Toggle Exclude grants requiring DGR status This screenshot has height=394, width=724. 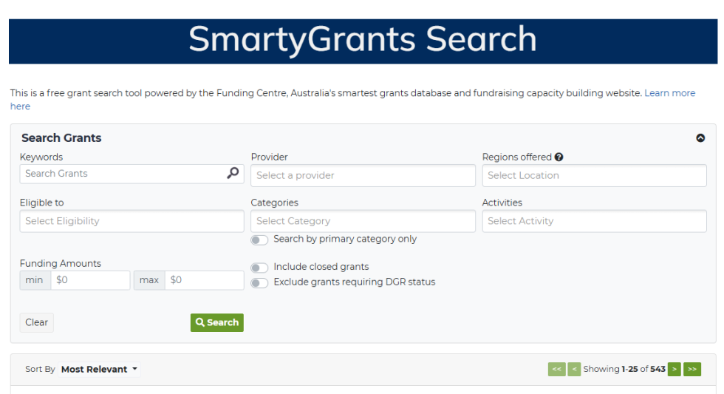tap(259, 282)
